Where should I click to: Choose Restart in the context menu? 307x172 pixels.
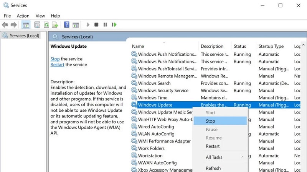(x=220, y=146)
